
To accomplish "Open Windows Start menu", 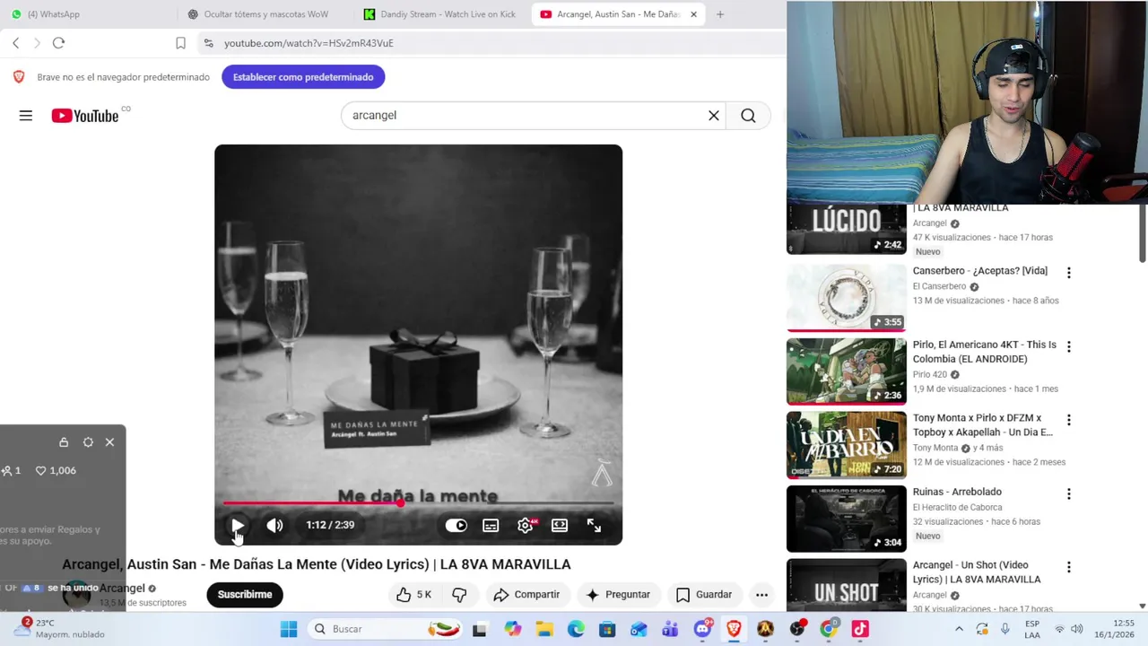I will click(x=288, y=629).
